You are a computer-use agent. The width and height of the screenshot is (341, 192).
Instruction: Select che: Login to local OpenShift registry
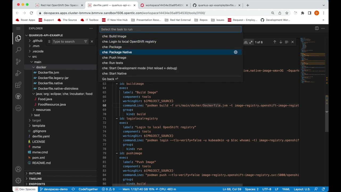pos(170,42)
